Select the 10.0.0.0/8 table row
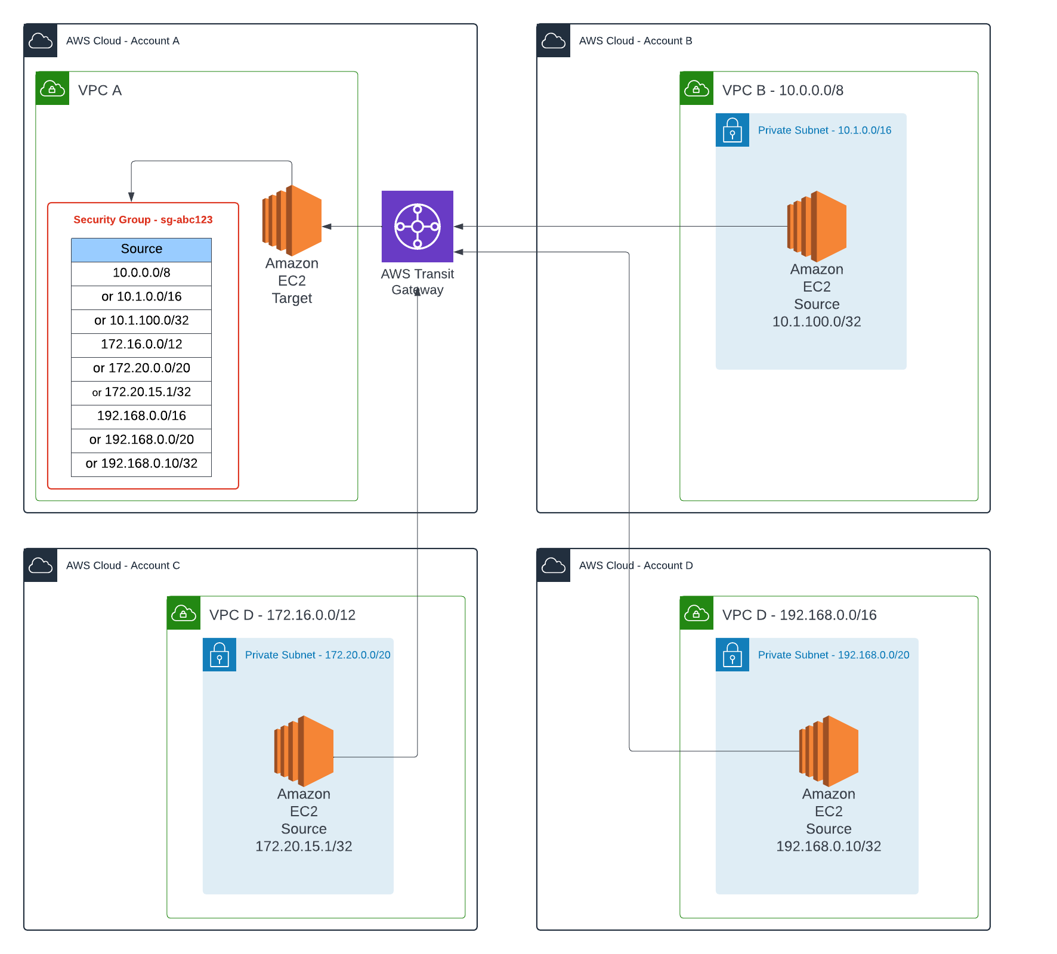Image resolution: width=1057 pixels, height=954 pixels. coord(141,274)
